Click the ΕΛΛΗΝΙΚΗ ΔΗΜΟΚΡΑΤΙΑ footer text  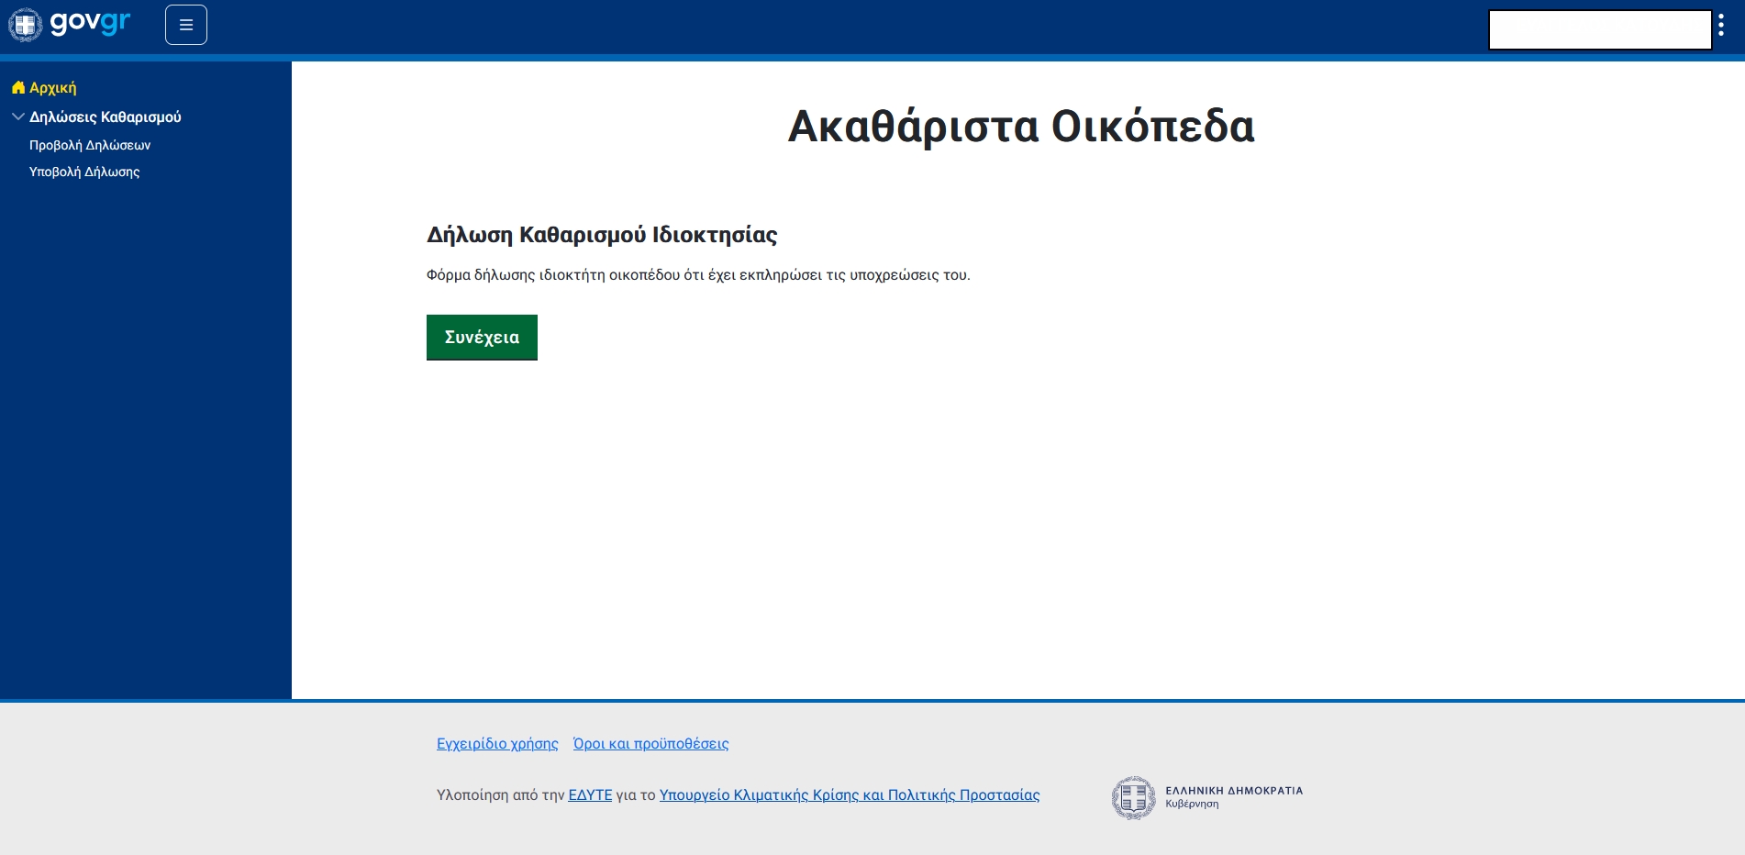click(x=1234, y=791)
